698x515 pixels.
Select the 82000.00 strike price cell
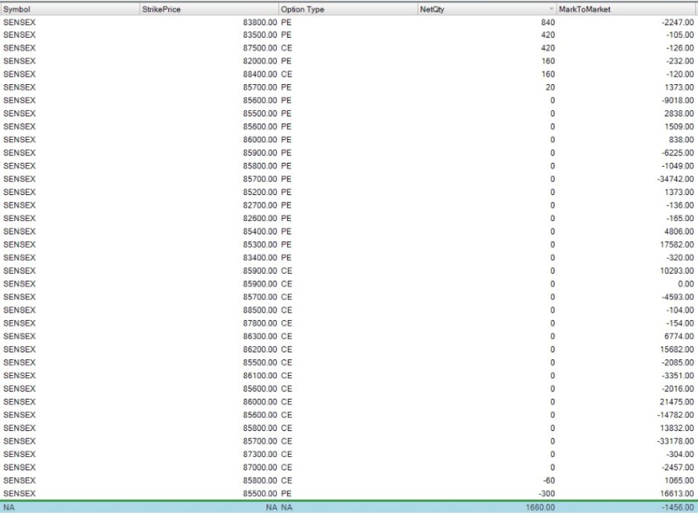260,62
